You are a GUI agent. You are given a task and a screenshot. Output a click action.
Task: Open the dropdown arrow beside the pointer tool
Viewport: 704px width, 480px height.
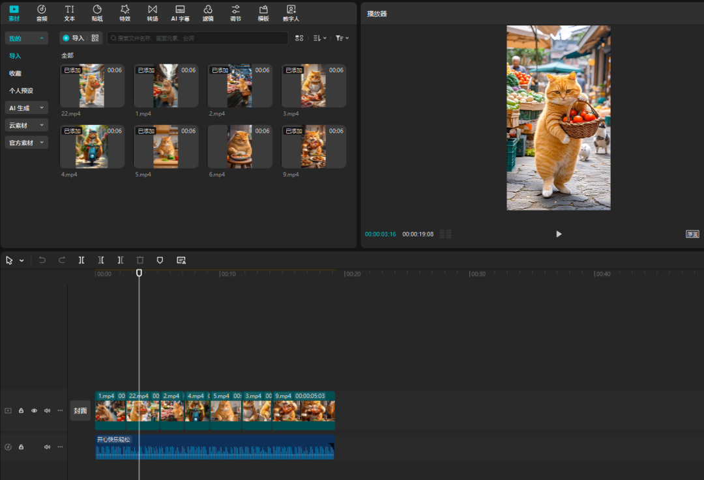tap(22, 261)
